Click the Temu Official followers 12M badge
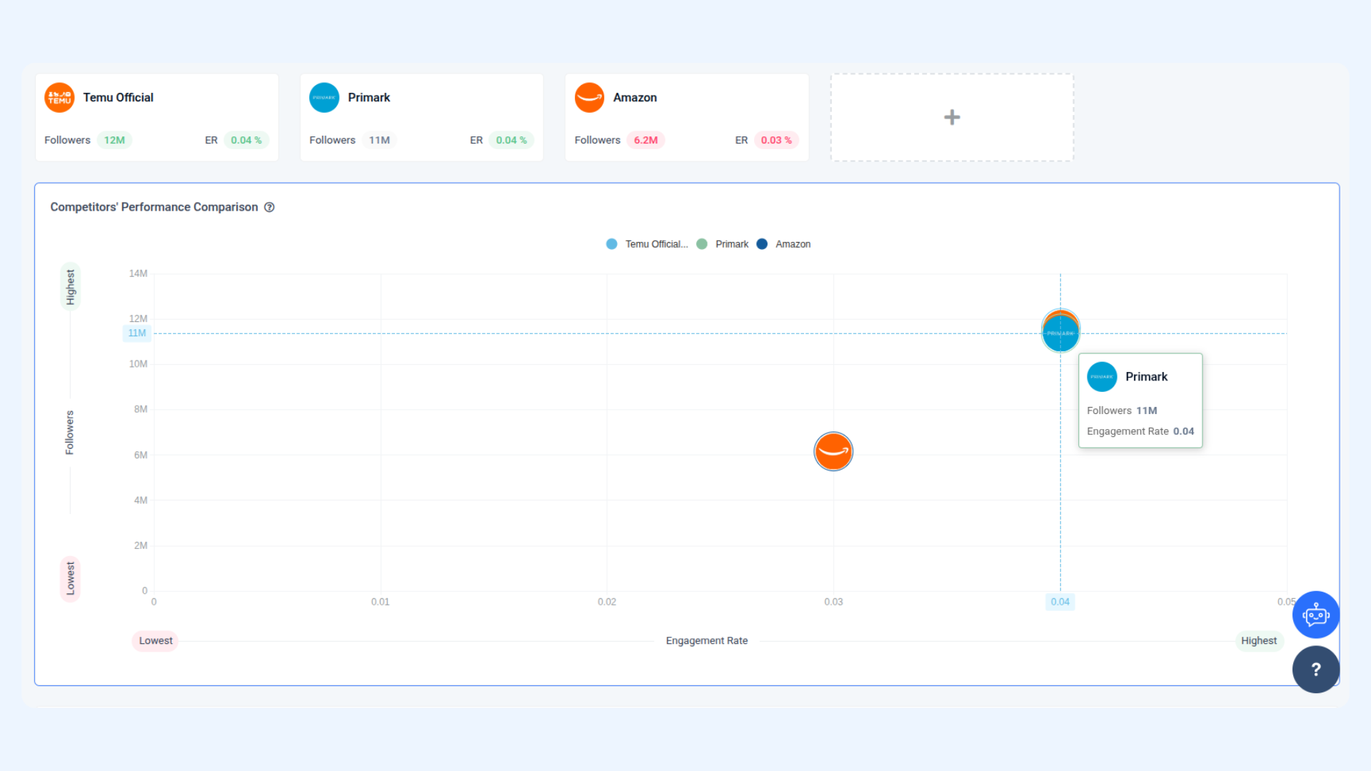The image size is (1371, 771). click(114, 140)
